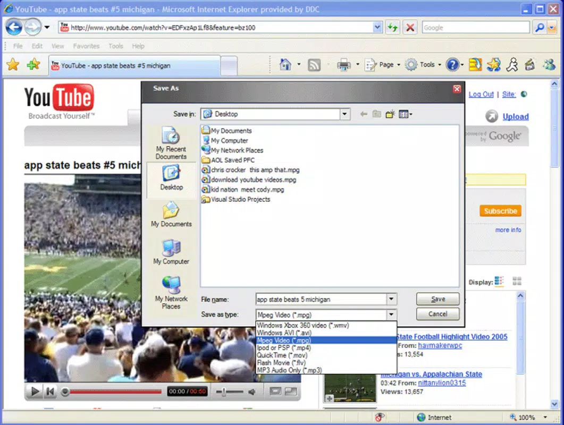The height and width of the screenshot is (425, 564).
Task: Select My Recent Documents in places bar
Action: coord(171,143)
